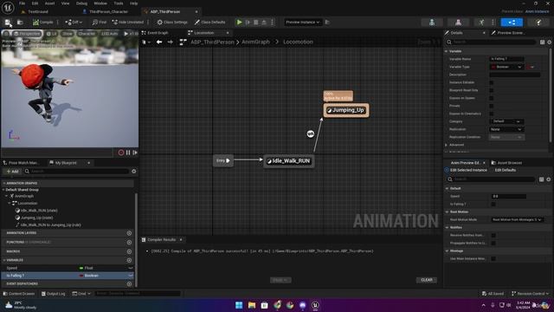Navigate back in graph history
This screenshot has width=554, height=312.
coord(159,42)
